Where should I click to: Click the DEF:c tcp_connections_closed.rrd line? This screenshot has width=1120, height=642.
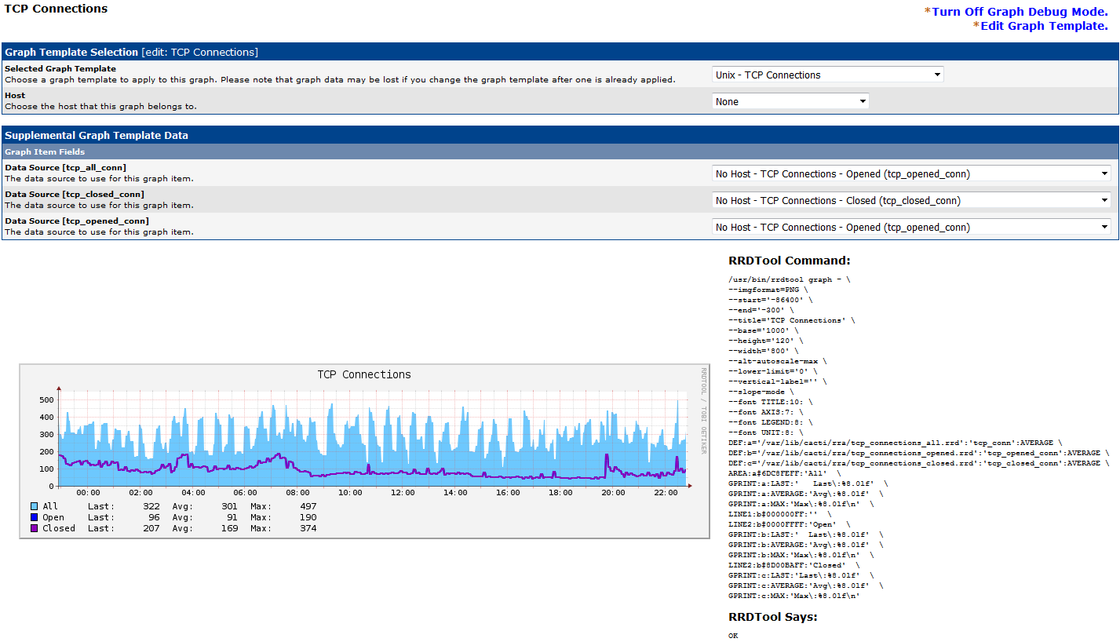[918, 463]
